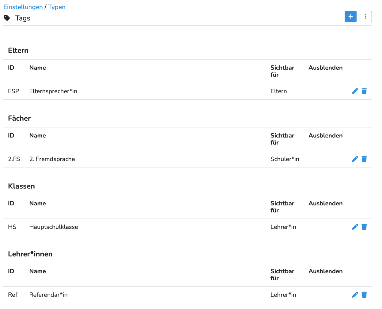Screen dimensions: 382x309
Task: Select the 2. Fremdsprache row name
Action: [52, 159]
